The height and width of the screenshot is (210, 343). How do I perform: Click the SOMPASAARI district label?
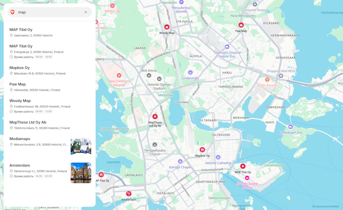coord(276,107)
